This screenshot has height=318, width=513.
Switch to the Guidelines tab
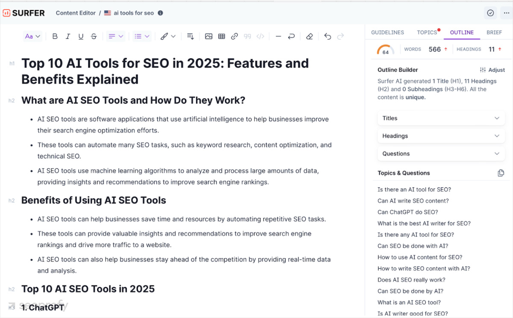pos(387,32)
